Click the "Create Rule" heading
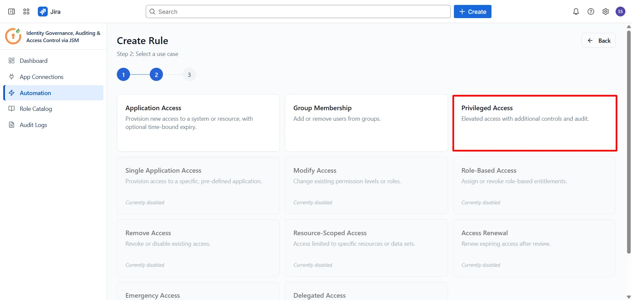The height and width of the screenshot is (300, 632). click(143, 40)
